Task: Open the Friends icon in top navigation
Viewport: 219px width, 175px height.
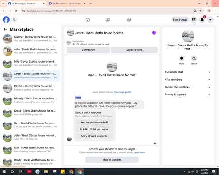Action: pos(108,20)
